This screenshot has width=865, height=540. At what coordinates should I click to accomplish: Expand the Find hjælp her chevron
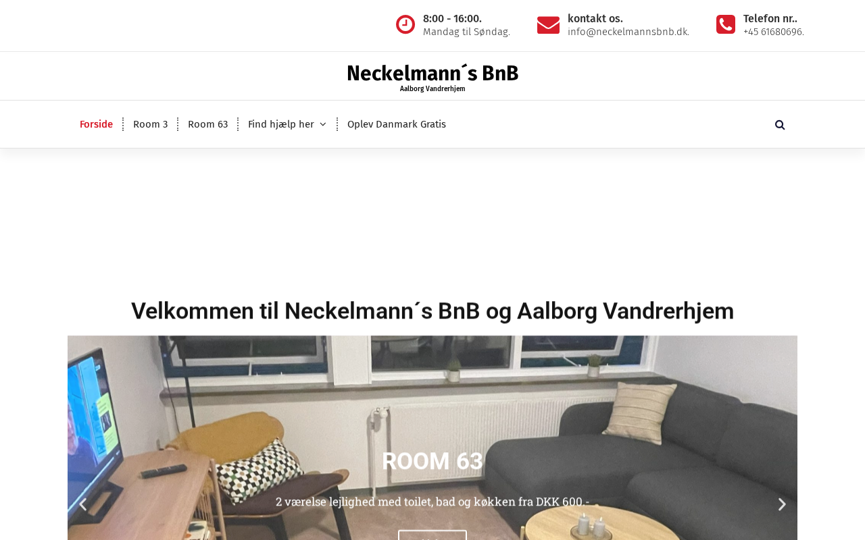pyautogui.click(x=322, y=125)
